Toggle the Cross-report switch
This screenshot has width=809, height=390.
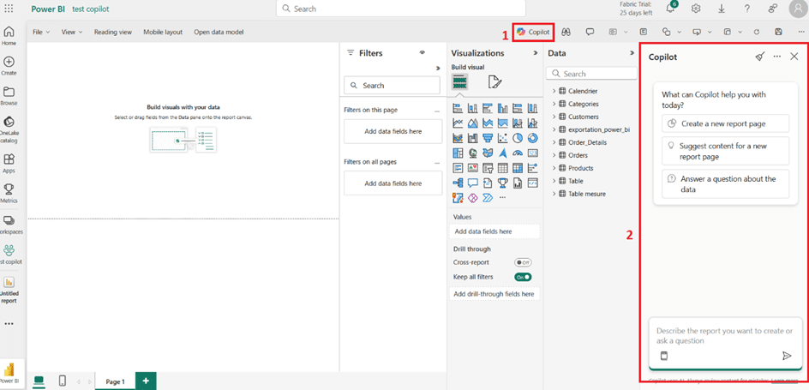[x=523, y=262]
